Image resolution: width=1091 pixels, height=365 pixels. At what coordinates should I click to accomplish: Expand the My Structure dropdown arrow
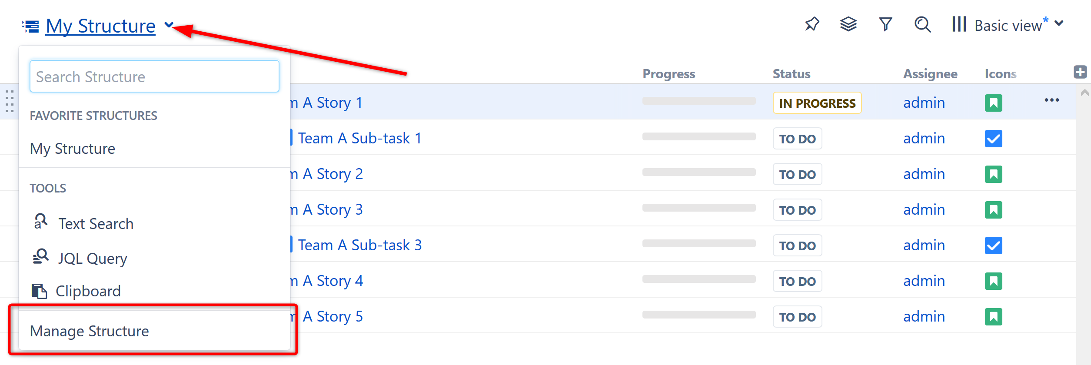169,25
